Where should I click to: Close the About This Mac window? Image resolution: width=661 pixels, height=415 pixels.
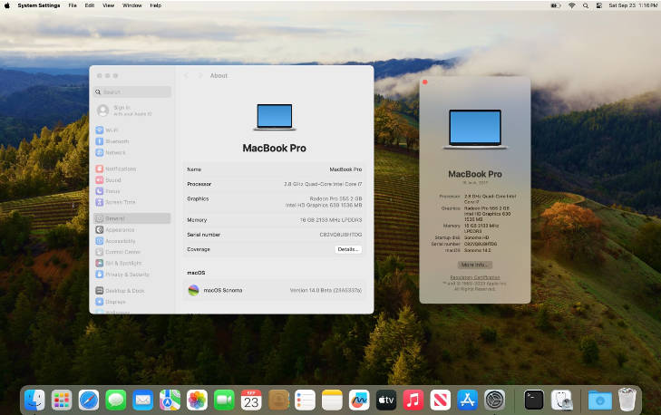(425, 82)
